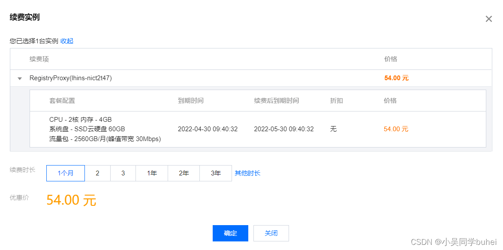The height and width of the screenshot is (250, 503).
Task: Click 系统盘 - SSD云硬盘 60GB text
Action: pos(87,130)
